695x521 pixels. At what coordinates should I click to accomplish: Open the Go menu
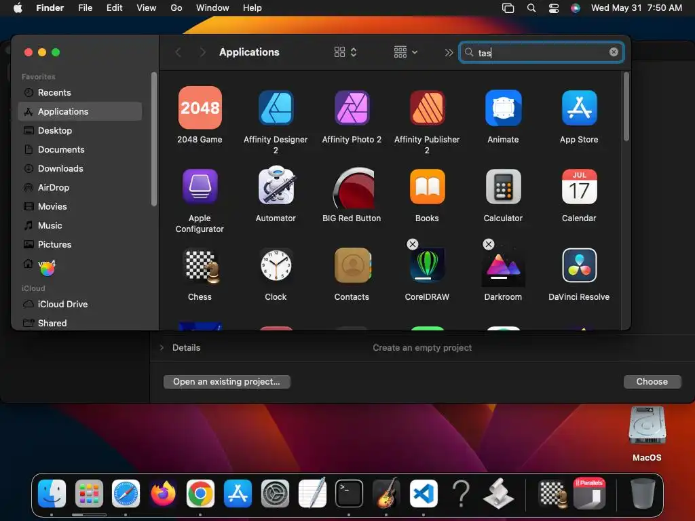(x=176, y=8)
